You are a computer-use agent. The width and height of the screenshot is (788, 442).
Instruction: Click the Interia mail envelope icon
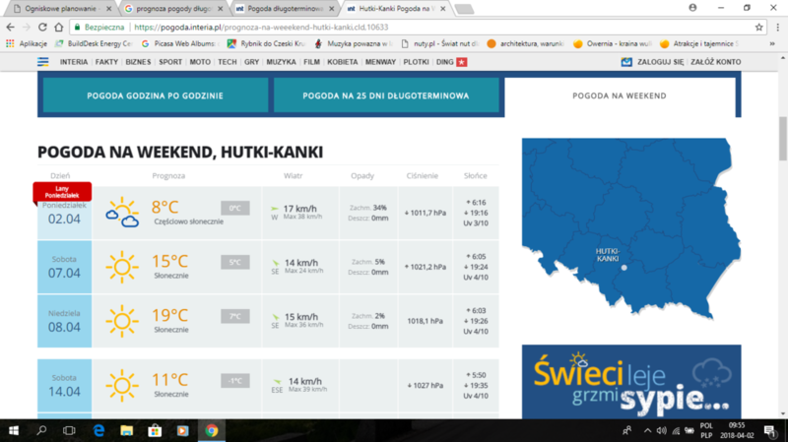pos(626,62)
